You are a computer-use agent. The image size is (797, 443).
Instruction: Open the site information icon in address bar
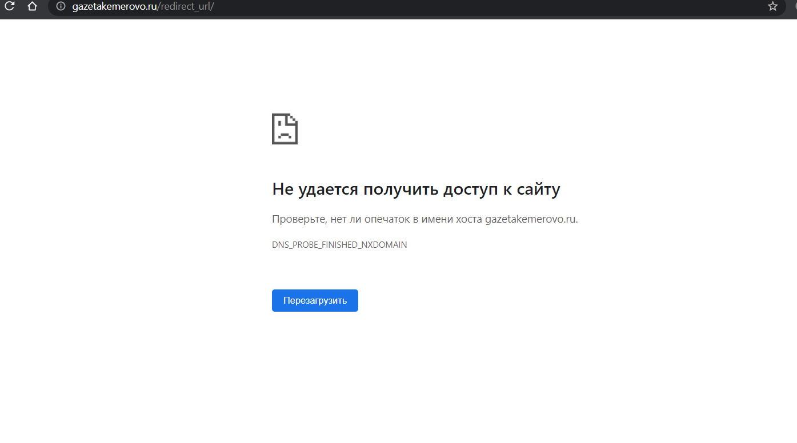tap(61, 6)
